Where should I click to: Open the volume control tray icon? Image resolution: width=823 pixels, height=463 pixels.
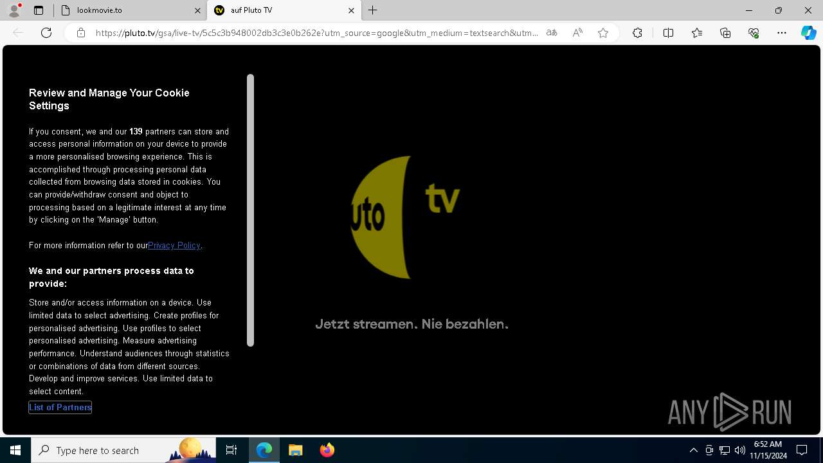click(x=740, y=450)
